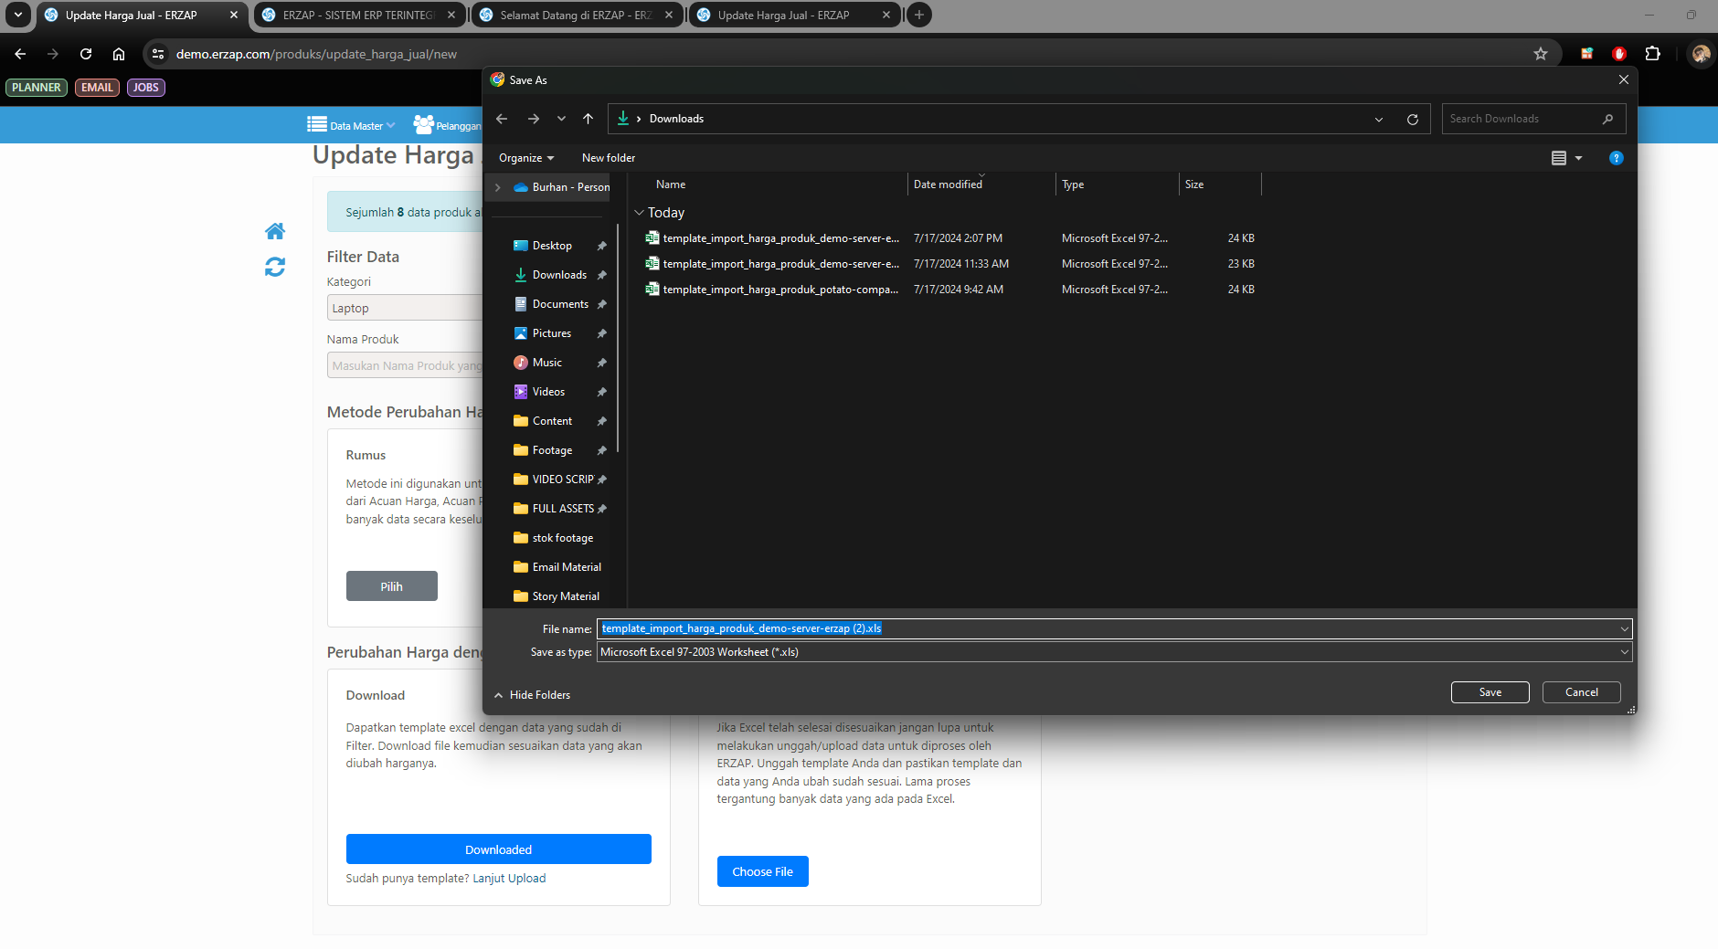Select Pictures in navigation pane
The image size is (1718, 949).
(552, 333)
